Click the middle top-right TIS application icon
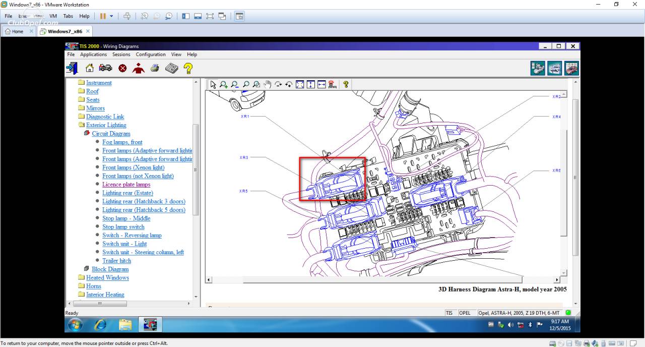 point(555,68)
